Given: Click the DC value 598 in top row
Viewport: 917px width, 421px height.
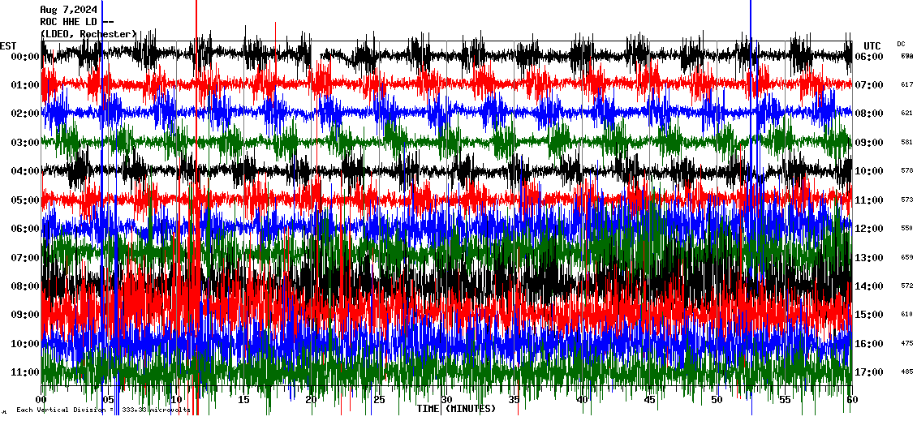Looking at the screenshot, I should [906, 57].
